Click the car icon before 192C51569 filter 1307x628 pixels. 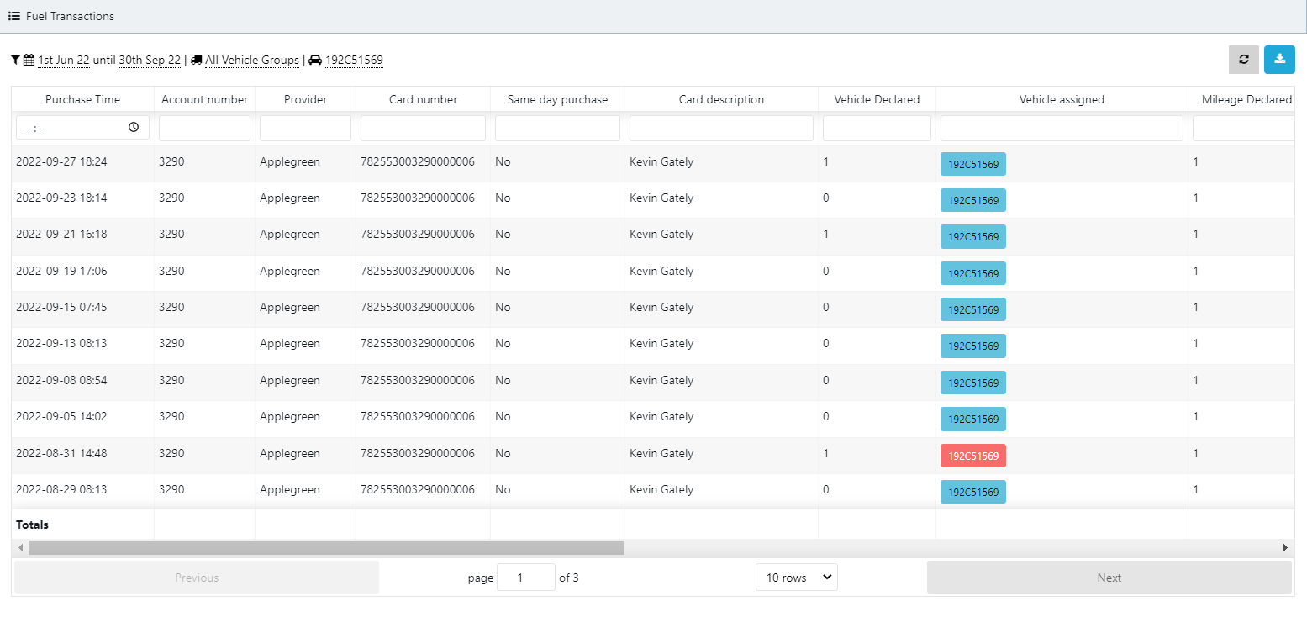coord(315,61)
